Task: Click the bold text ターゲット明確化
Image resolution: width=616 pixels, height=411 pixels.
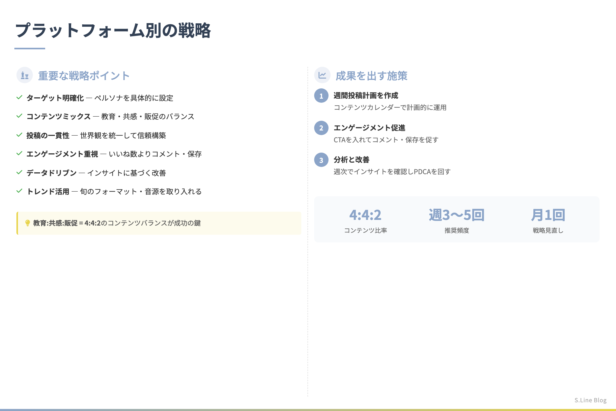Action: click(55, 98)
